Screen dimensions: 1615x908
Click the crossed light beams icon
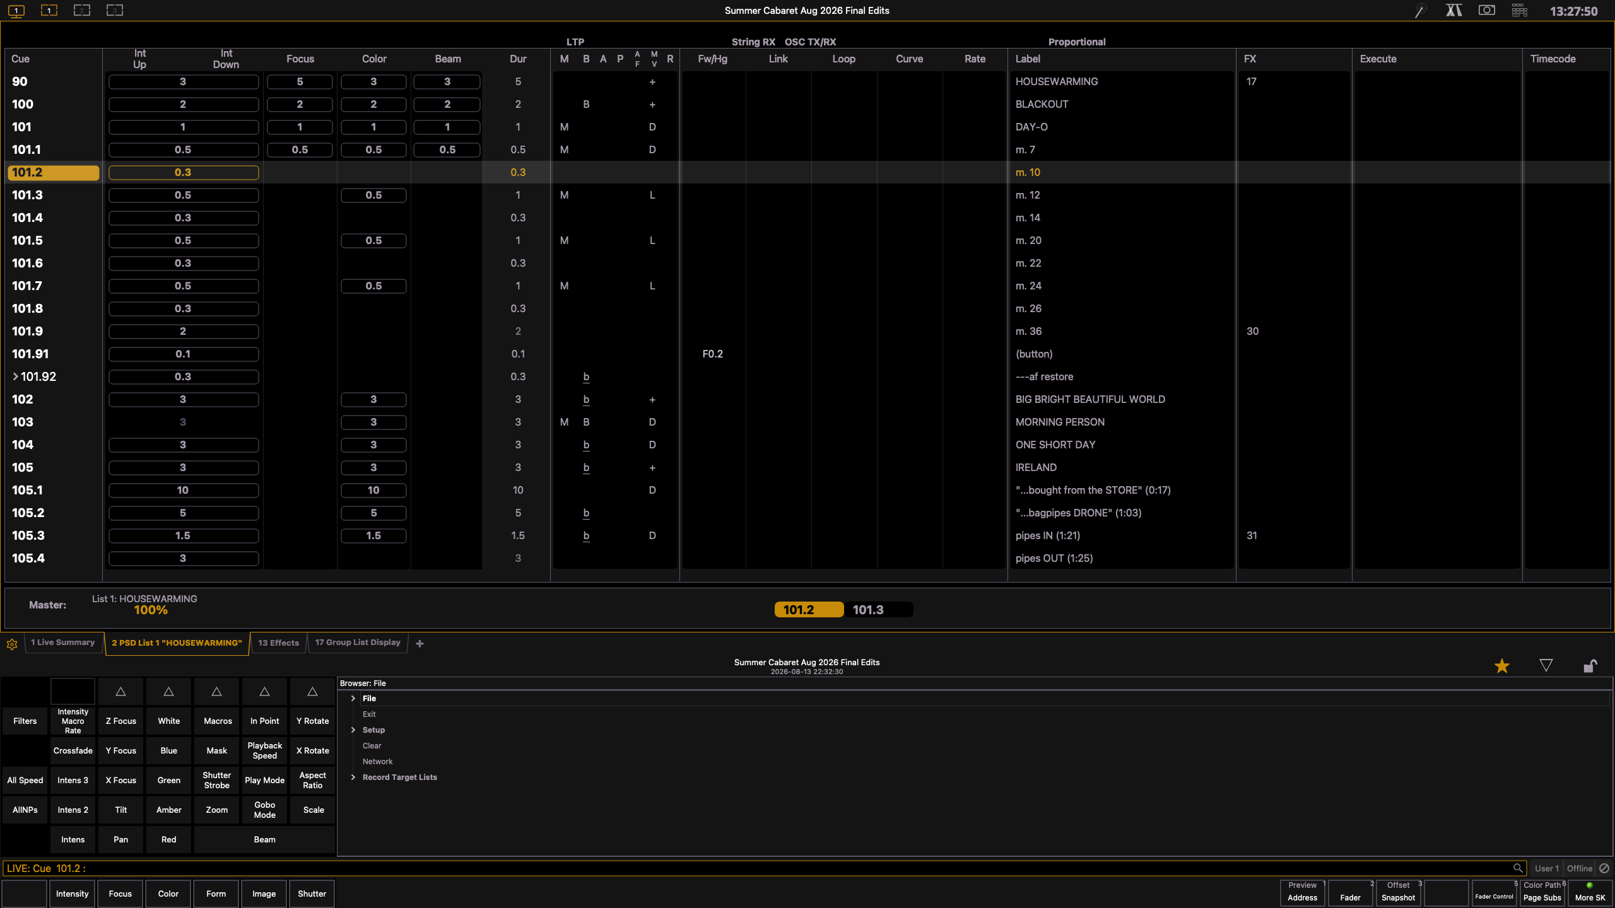(x=1453, y=11)
